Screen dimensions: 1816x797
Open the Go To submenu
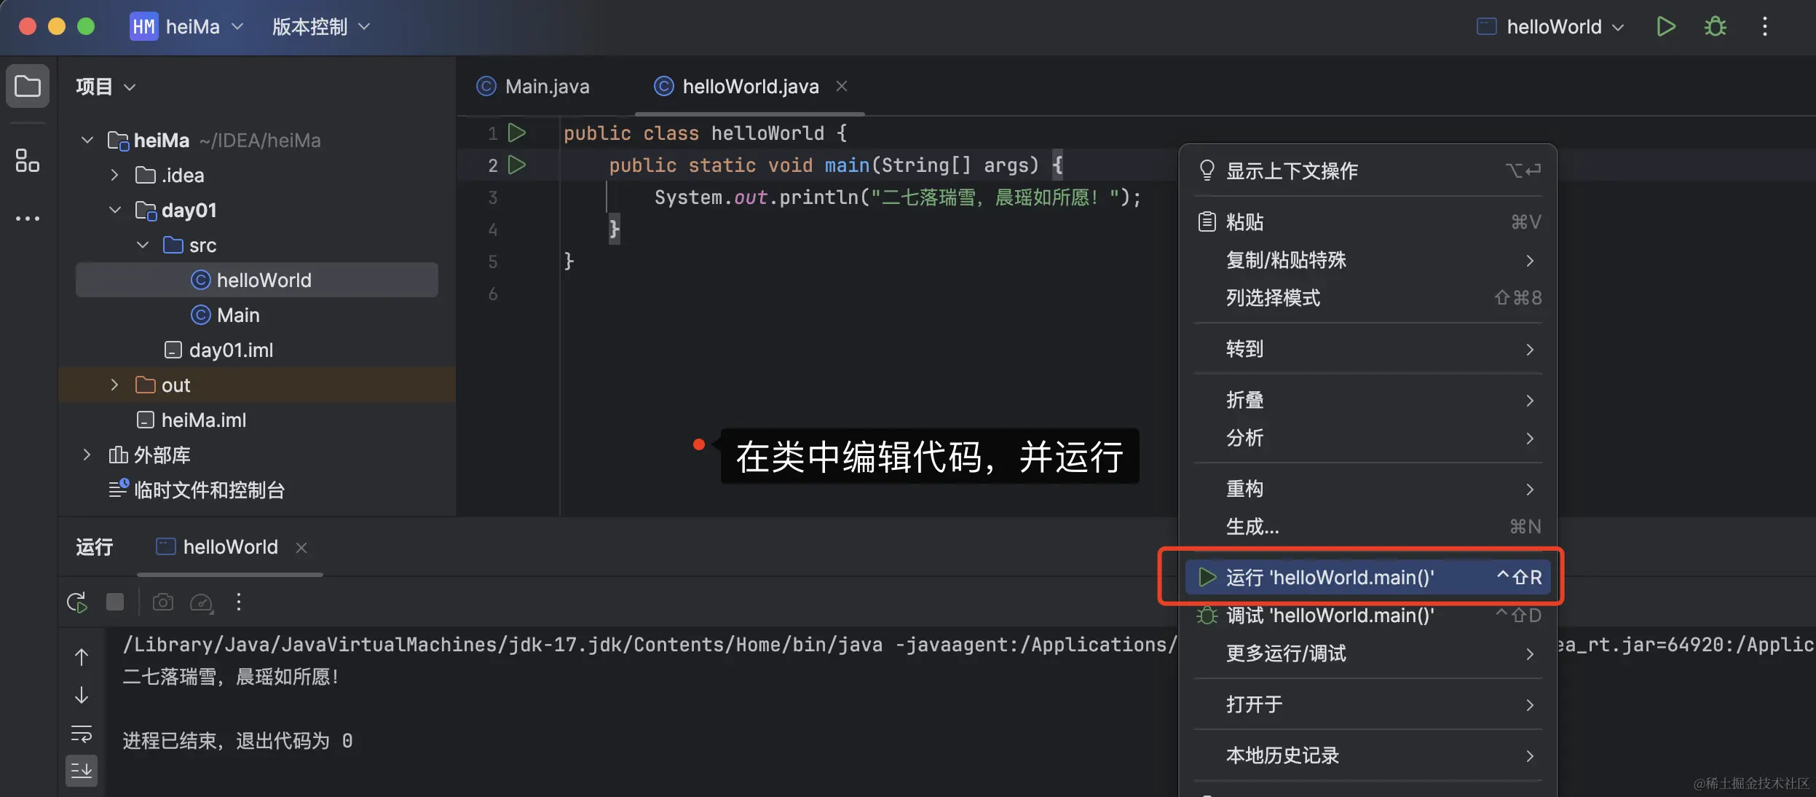pos(1368,349)
